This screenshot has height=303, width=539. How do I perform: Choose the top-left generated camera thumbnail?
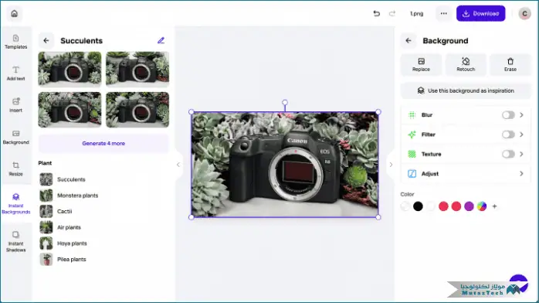69,69
